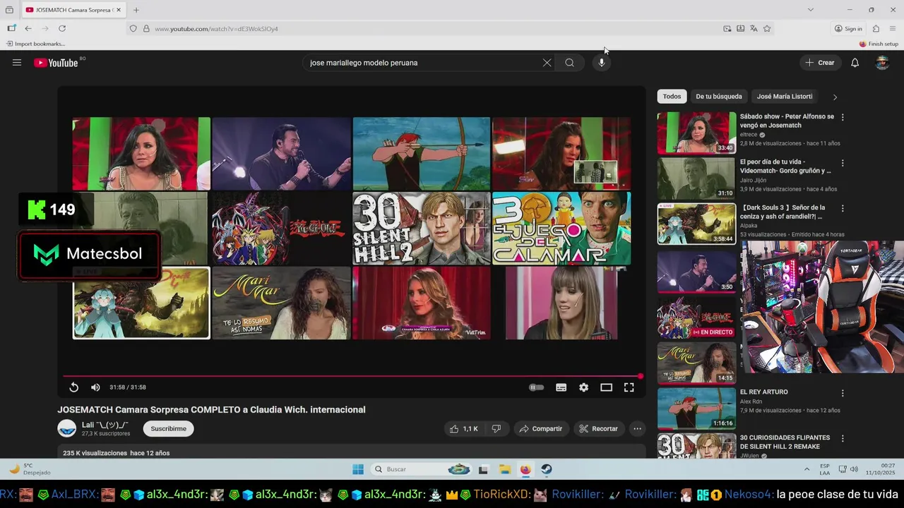
Task: Open YouTube notifications bell
Action: pos(855,63)
